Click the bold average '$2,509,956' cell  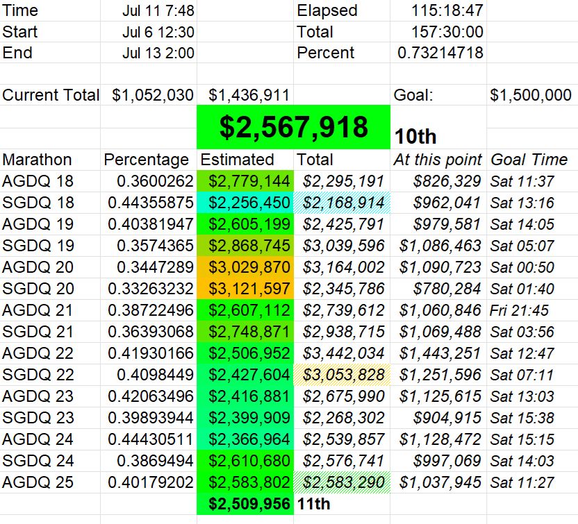point(245,504)
